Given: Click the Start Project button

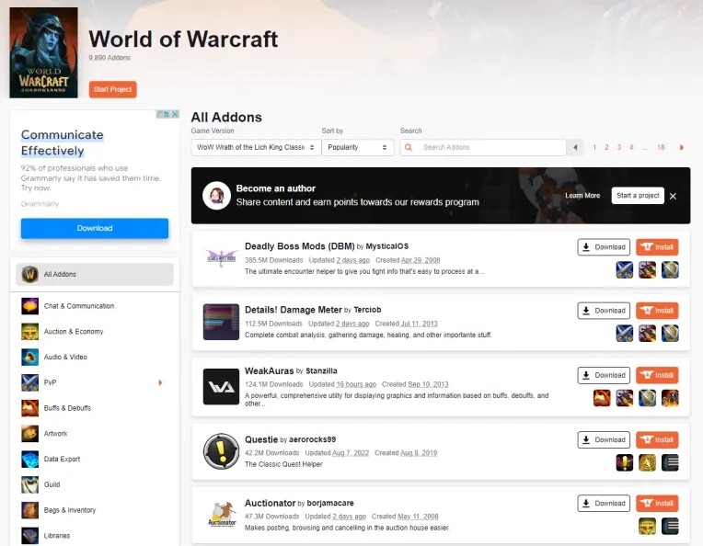Looking at the screenshot, I should tap(112, 89).
